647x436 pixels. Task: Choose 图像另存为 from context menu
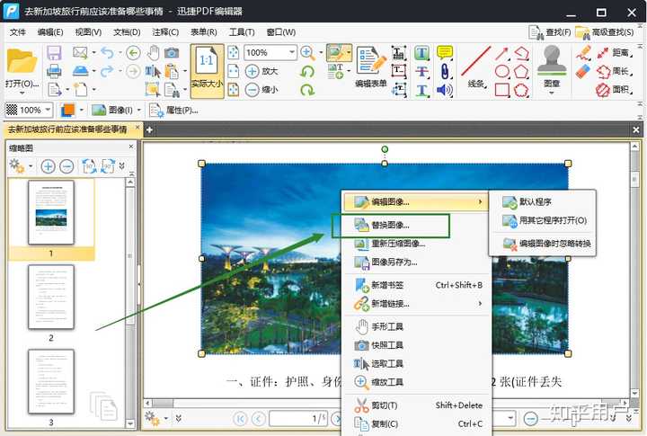(417, 262)
